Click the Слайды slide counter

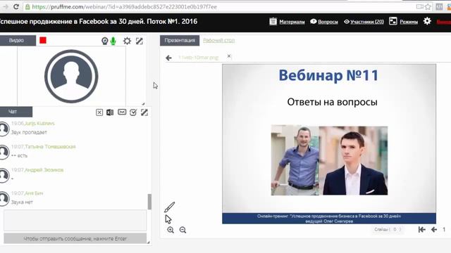388,229
